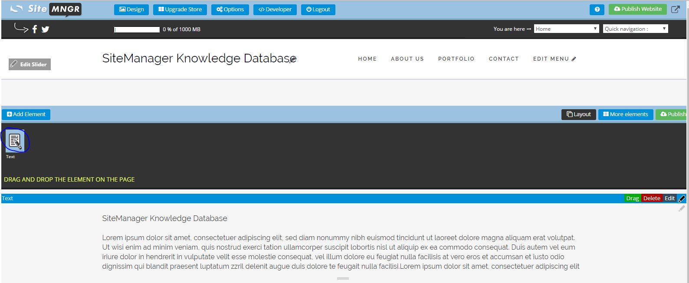This screenshot has width=689, height=283.
Task: Click the Add Element button
Action: 26,114
